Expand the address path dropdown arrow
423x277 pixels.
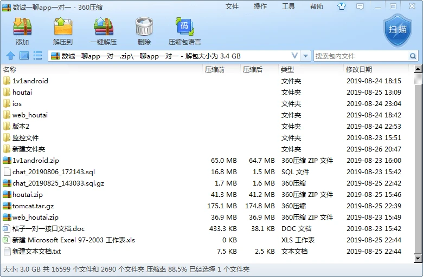[x=306, y=56]
